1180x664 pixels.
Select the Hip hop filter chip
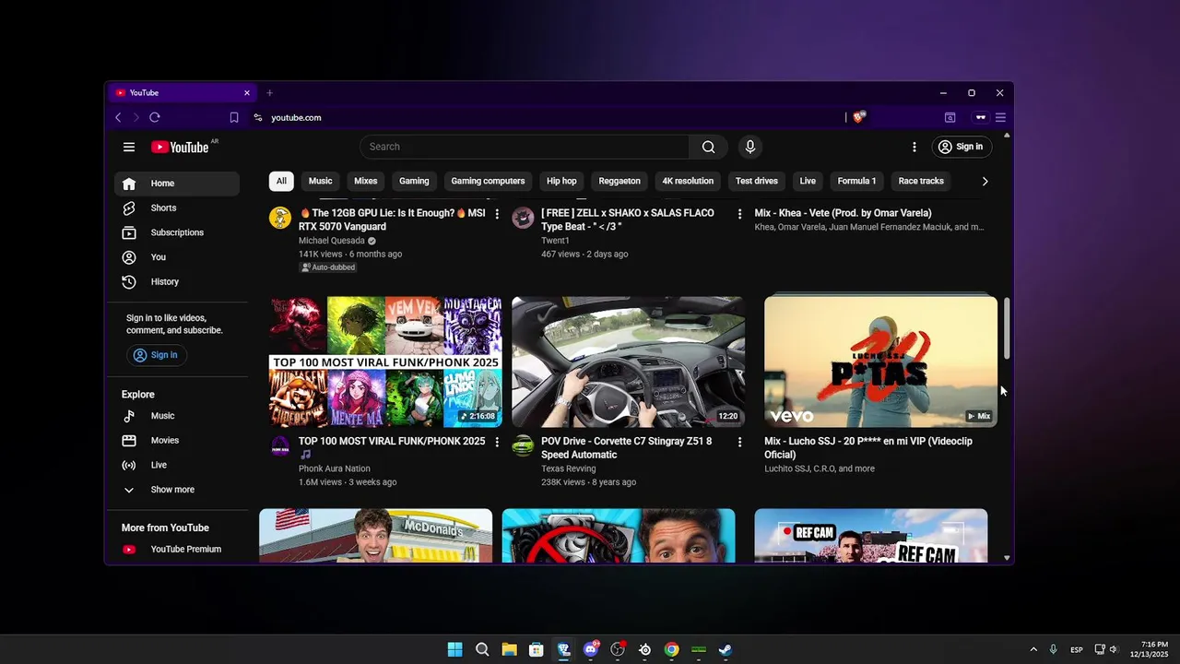pyautogui.click(x=561, y=182)
